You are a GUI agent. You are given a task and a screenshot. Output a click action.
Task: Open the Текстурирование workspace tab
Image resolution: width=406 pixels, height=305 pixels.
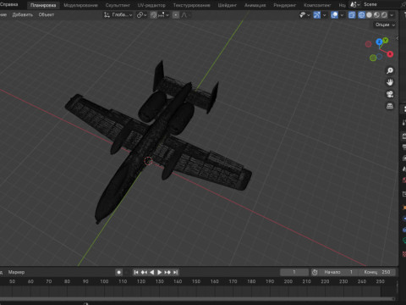(x=191, y=5)
